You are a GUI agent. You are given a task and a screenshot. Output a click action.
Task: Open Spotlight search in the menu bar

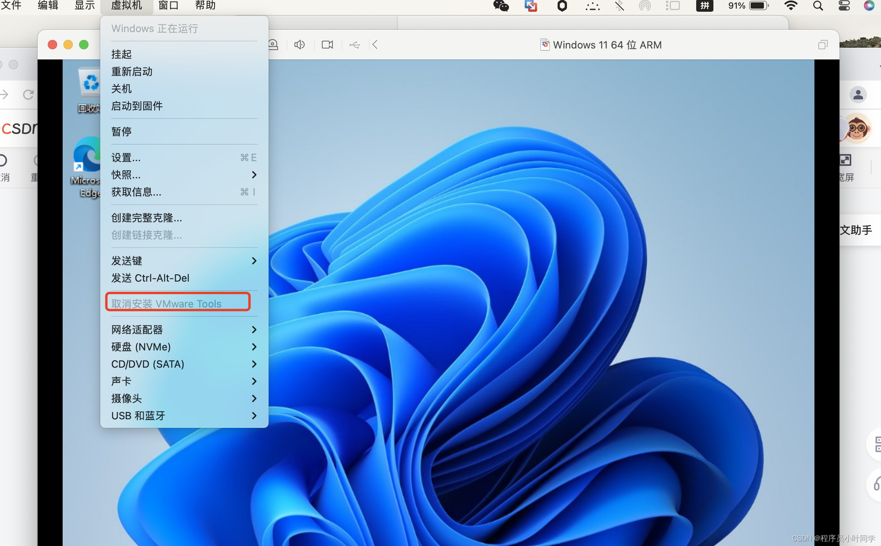tap(818, 6)
